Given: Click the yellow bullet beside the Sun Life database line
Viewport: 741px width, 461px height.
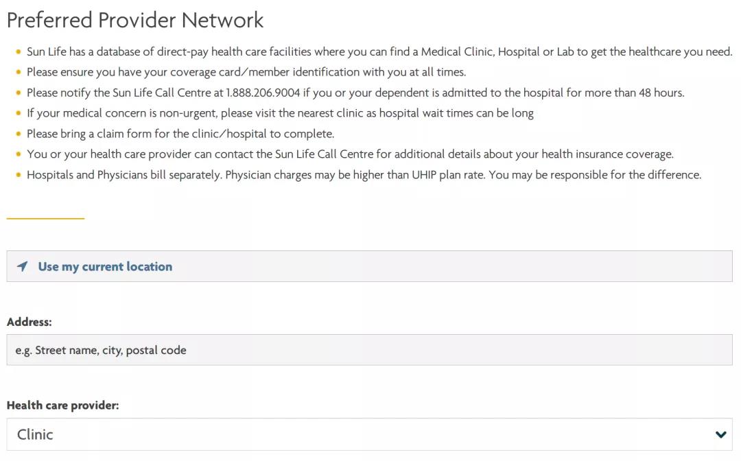Looking at the screenshot, I should [x=18, y=52].
